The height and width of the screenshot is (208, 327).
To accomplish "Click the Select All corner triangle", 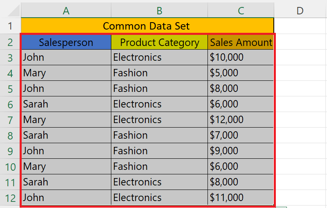I will coord(14,10).
